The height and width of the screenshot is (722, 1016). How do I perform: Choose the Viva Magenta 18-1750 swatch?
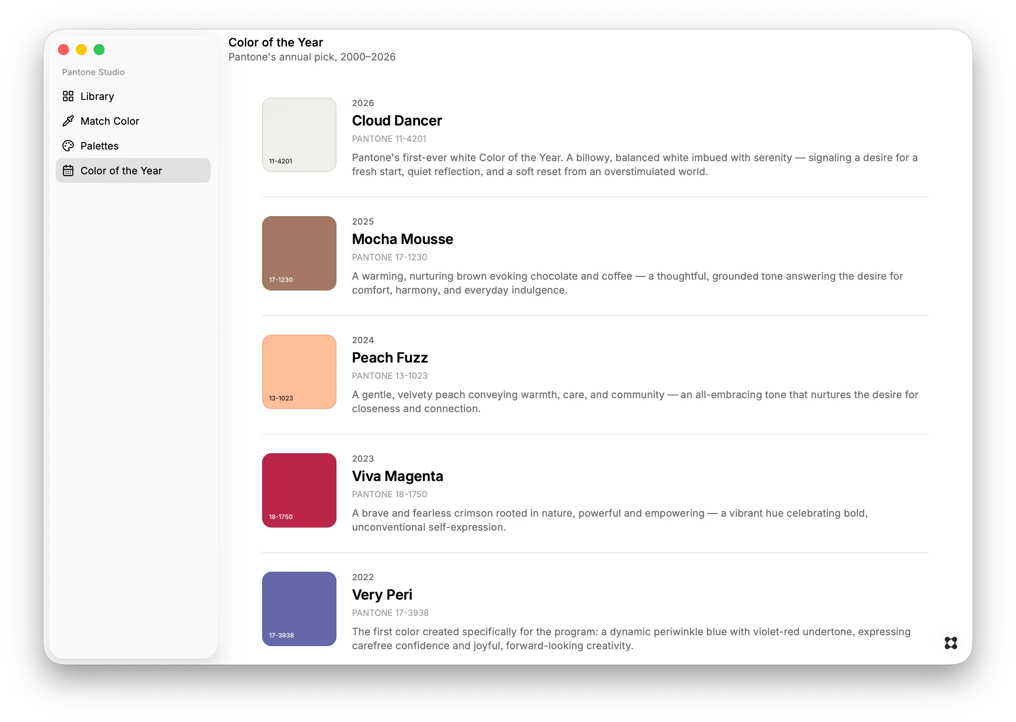[299, 490]
